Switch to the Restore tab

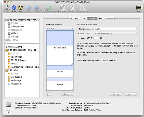(x=110, y=18)
